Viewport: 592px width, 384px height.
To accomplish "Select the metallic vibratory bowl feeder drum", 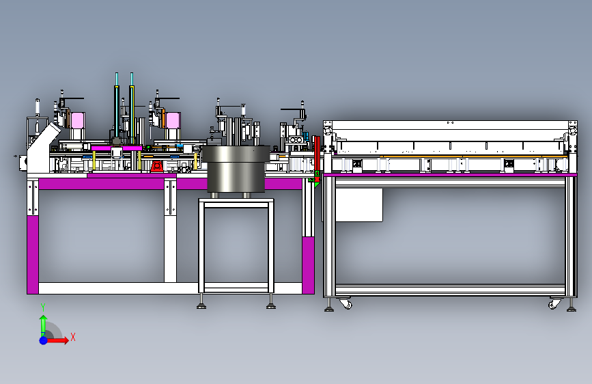I will [x=236, y=169].
